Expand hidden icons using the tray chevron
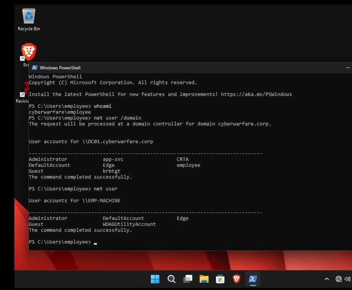Viewport: 352px width, 290px height. coord(327,279)
